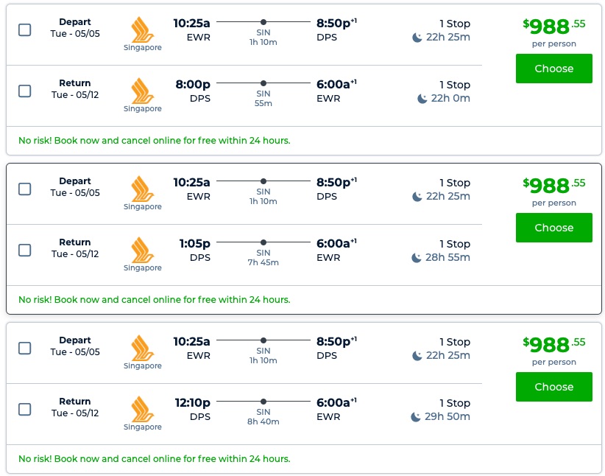Viewport: 605px width, 476px height.
Task: Click the stopover dot above the 7h 45m layover
Action: (263, 242)
